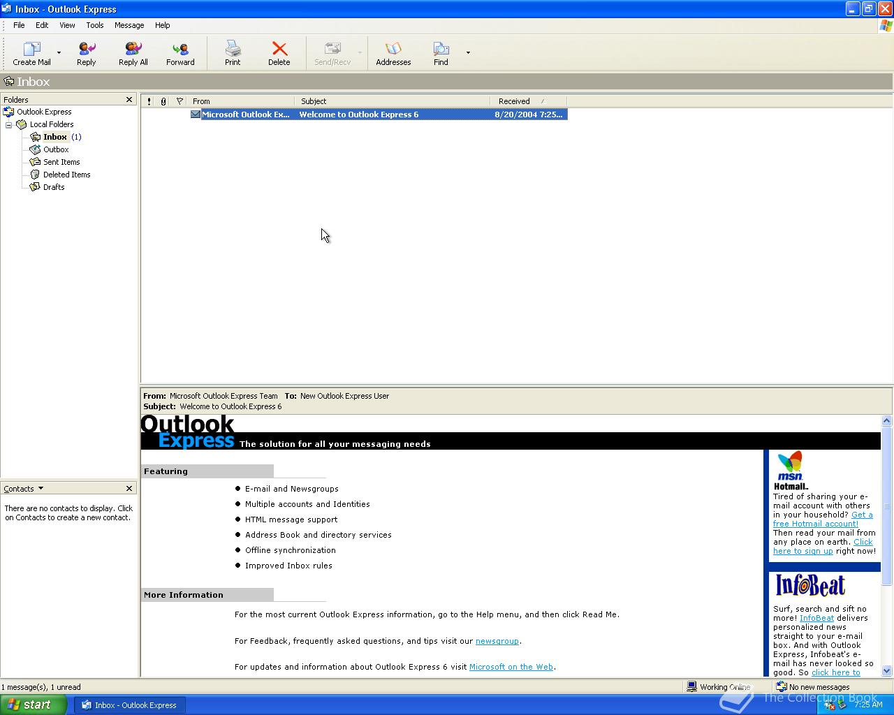Click Inbox - Outlook Express taskbar button

point(130,705)
